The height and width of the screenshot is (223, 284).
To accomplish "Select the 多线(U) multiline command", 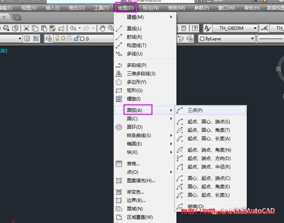I will [145, 54].
